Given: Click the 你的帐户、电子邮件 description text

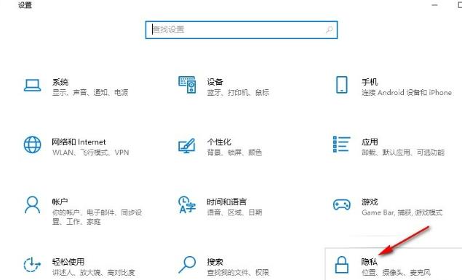Looking at the screenshot, I should (x=97, y=217).
